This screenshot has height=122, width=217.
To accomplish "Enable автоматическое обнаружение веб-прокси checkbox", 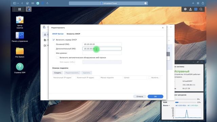I will (57, 58).
